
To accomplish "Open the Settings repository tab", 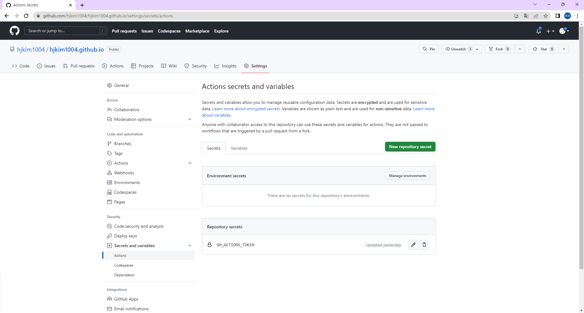I will tap(255, 66).
